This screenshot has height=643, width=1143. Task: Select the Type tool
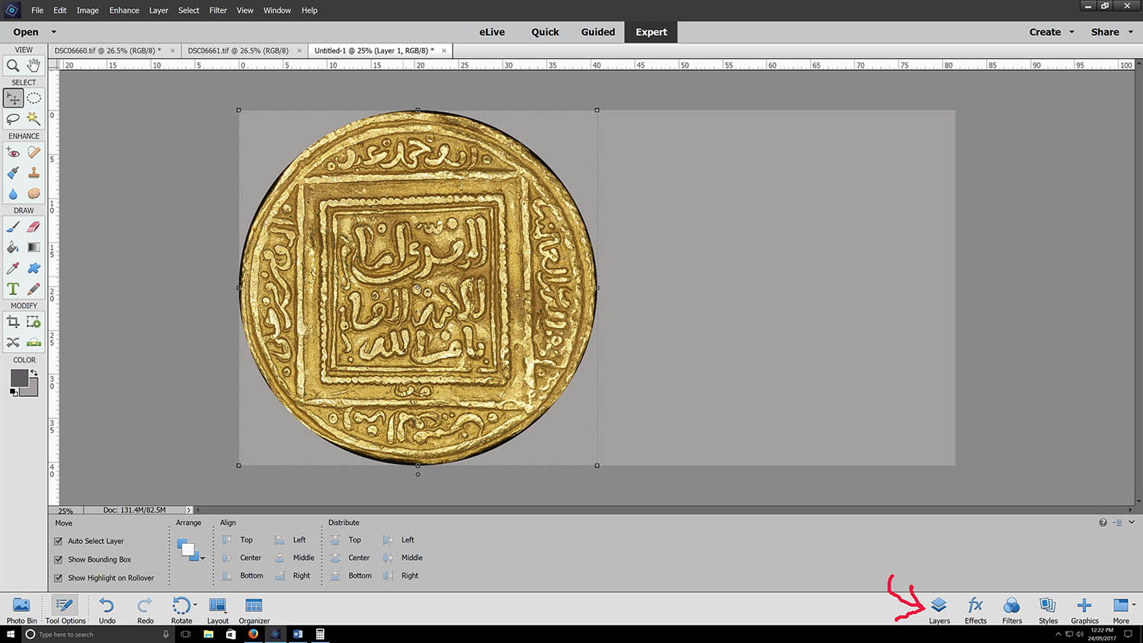tap(13, 289)
